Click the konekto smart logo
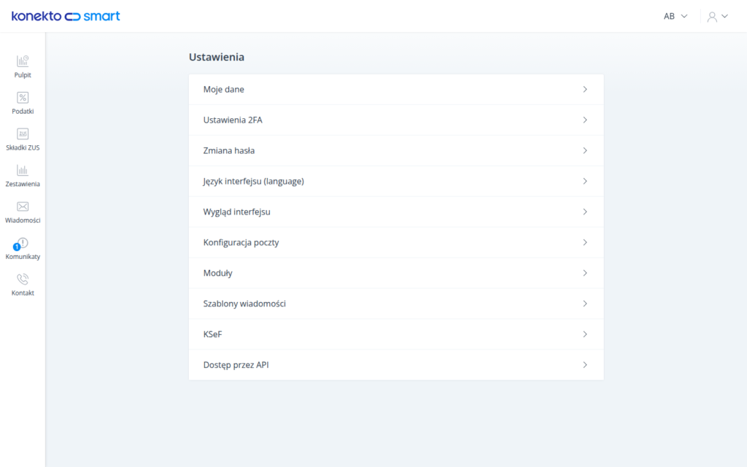 pyautogui.click(x=66, y=16)
